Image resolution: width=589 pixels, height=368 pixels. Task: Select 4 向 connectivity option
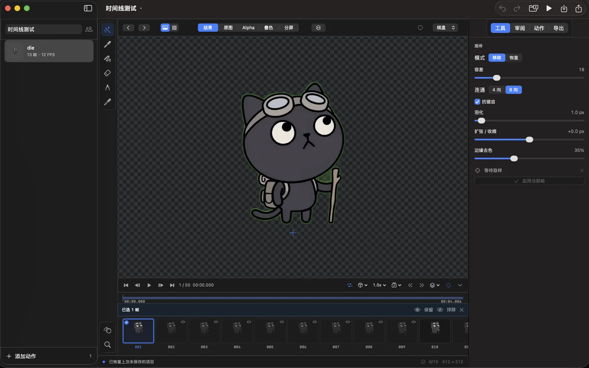[497, 90]
